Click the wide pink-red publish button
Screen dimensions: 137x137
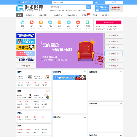[x=108, y=22]
